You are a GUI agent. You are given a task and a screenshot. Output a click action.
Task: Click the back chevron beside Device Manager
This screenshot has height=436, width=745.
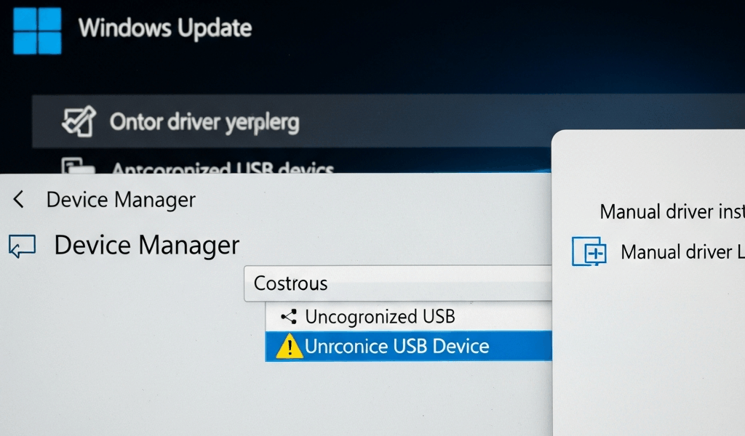17,199
